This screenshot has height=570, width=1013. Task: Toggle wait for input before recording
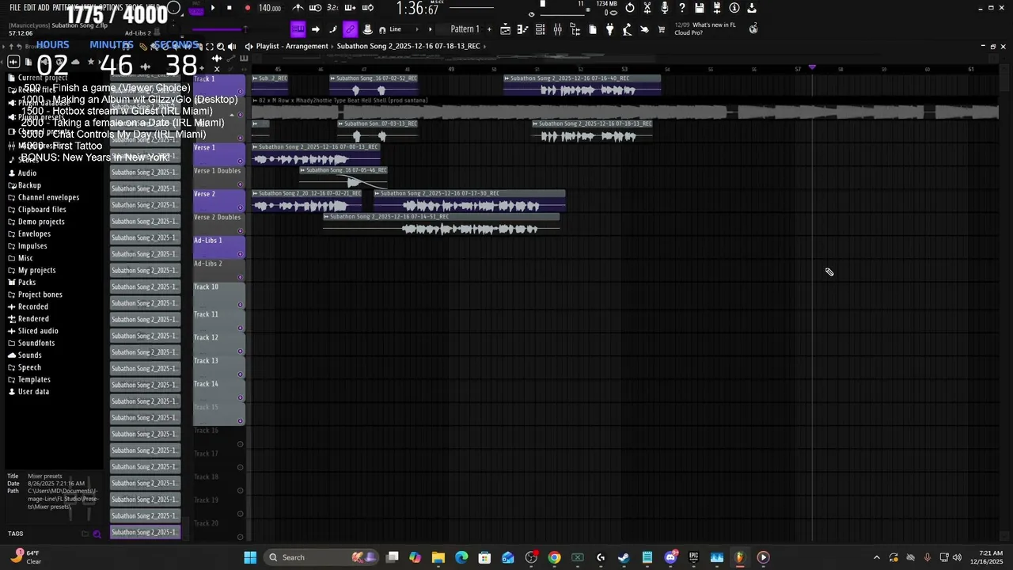(315, 8)
